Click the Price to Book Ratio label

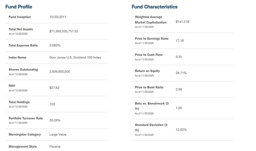point(149,87)
